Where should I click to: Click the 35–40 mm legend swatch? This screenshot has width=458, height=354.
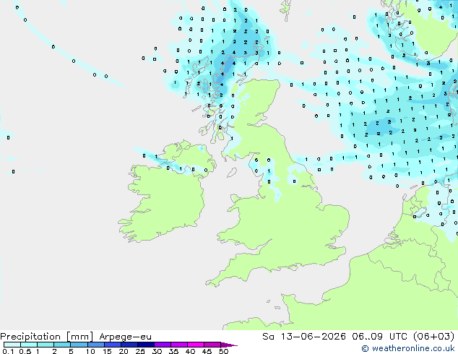[178, 345]
